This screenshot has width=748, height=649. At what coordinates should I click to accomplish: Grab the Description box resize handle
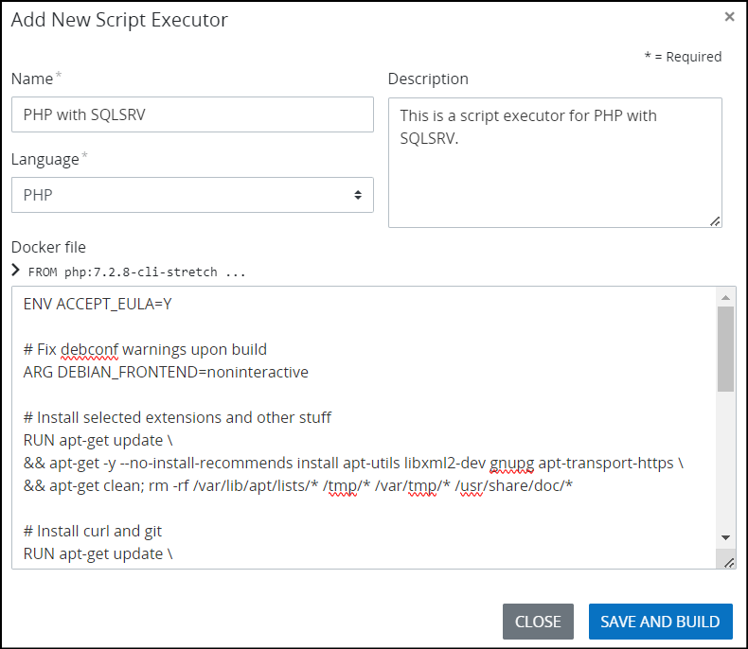point(715,220)
